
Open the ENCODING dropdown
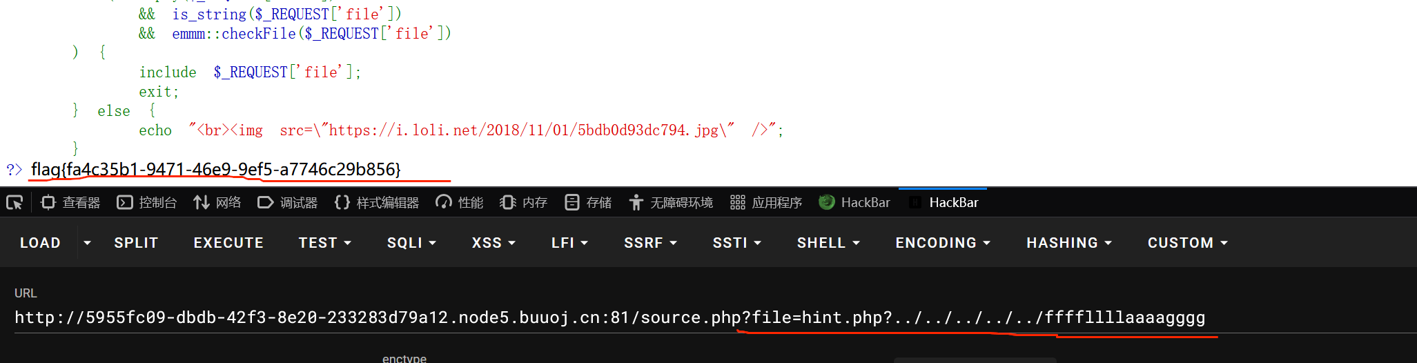tap(943, 243)
